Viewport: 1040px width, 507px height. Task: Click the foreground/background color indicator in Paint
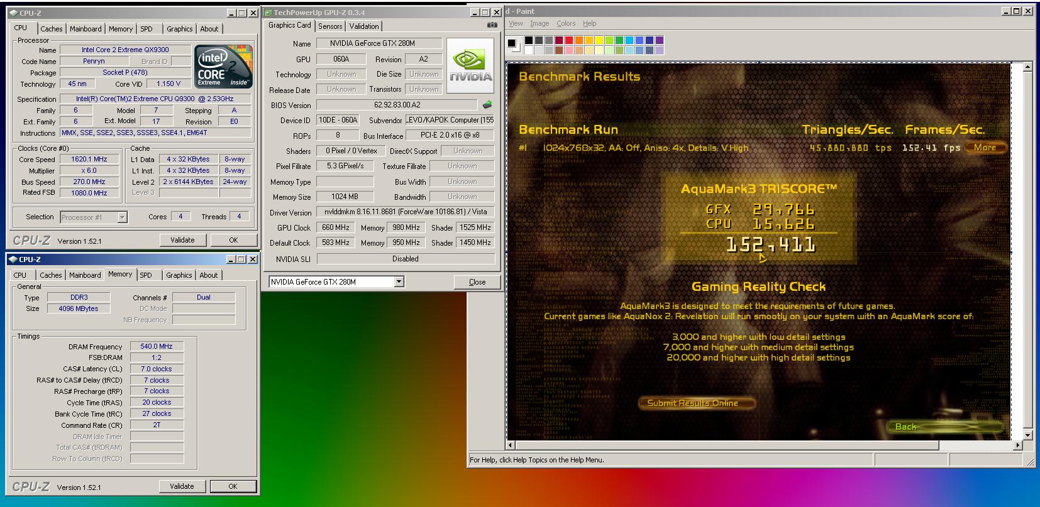514,45
